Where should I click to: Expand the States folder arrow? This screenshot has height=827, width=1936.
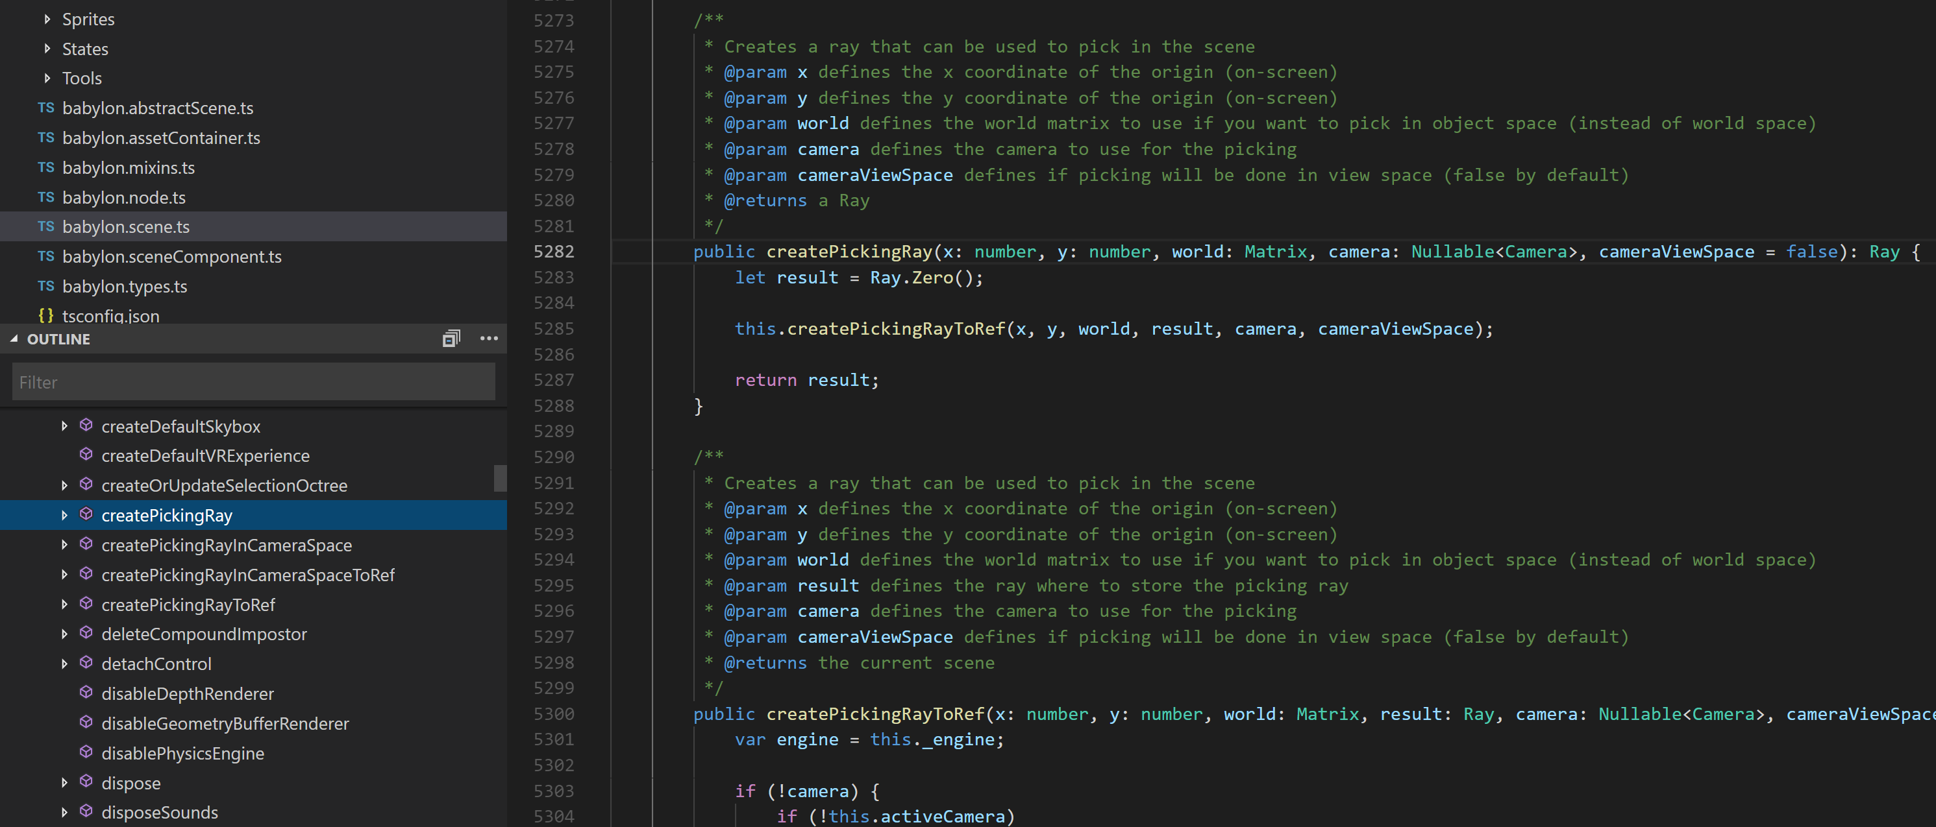(x=47, y=49)
